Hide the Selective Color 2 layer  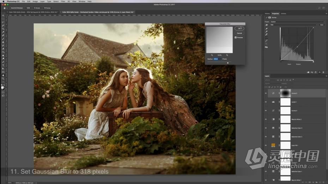point(266,137)
